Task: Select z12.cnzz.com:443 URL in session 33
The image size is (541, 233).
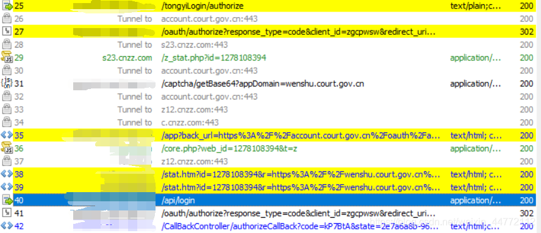Action: pyautogui.click(x=195, y=109)
